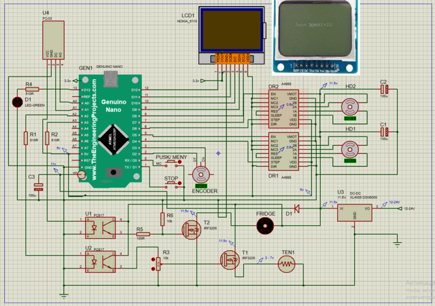Screen dimensions: 435x306
Task: Select the Genuino Nano board GEN1
Action: tap(110, 130)
